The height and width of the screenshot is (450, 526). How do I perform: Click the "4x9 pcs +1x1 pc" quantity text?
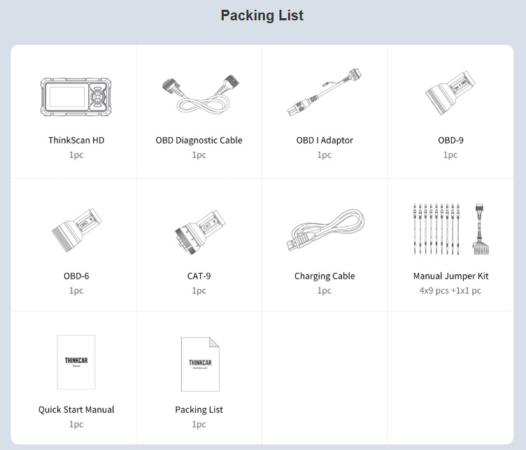click(x=450, y=290)
